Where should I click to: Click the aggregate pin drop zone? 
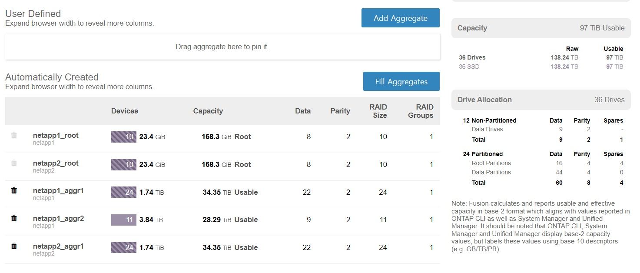click(x=222, y=47)
